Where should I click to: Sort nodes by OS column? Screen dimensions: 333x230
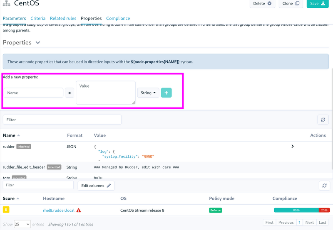click(123, 198)
